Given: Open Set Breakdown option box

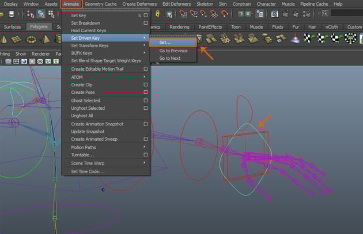Looking at the screenshot, I should click(x=146, y=22).
